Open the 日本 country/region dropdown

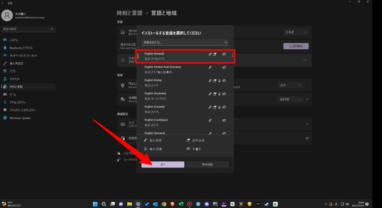tap(290, 85)
